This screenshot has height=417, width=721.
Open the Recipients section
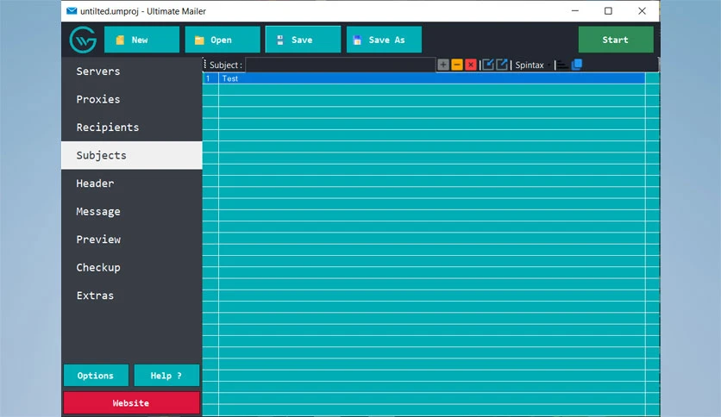131,128
